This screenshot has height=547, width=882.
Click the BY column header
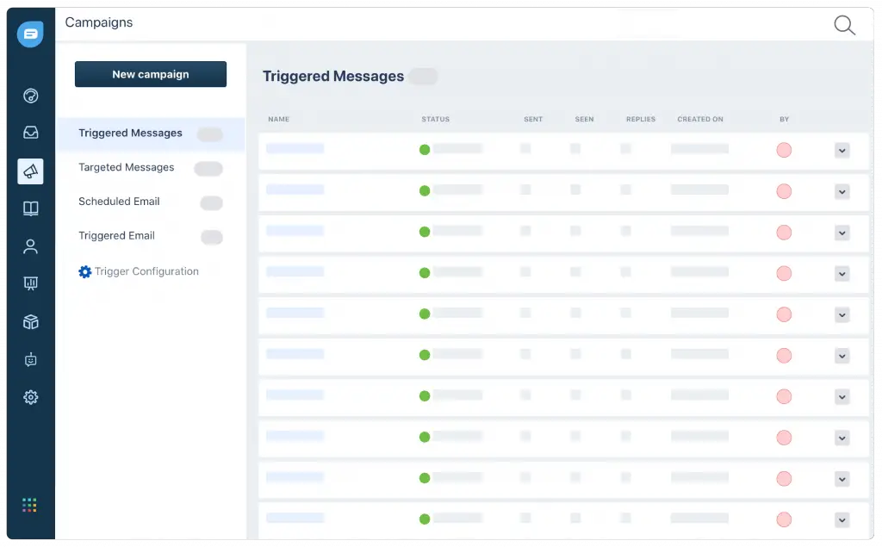[784, 119]
